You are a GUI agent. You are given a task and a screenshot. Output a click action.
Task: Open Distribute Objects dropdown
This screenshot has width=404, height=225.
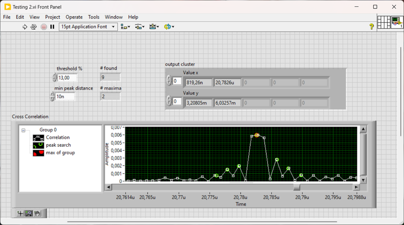pyautogui.click(x=140, y=27)
